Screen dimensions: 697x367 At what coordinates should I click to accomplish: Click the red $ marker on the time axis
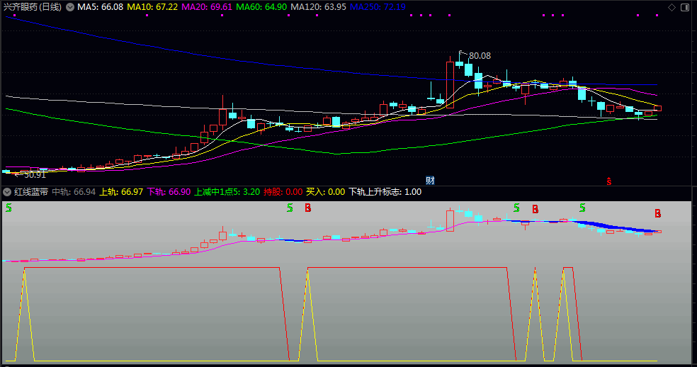(608, 181)
